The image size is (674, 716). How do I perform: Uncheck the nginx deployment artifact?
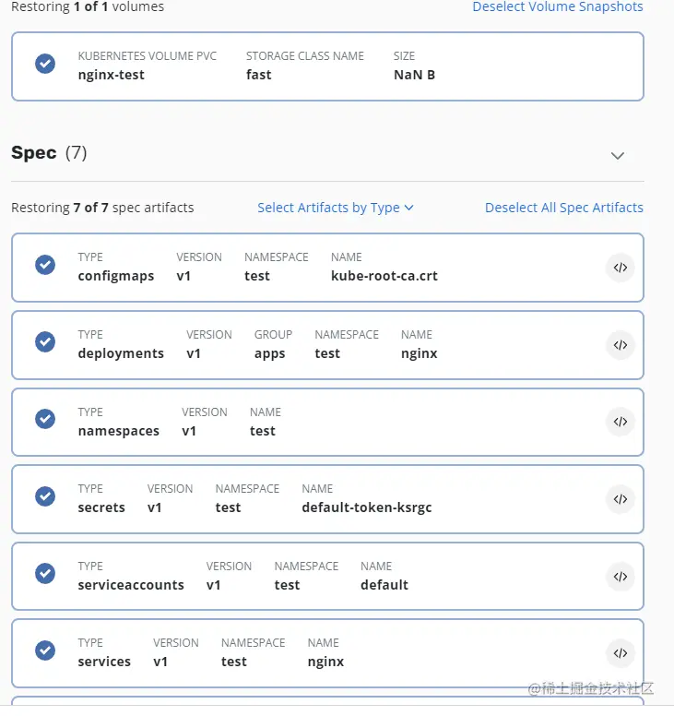pos(45,342)
